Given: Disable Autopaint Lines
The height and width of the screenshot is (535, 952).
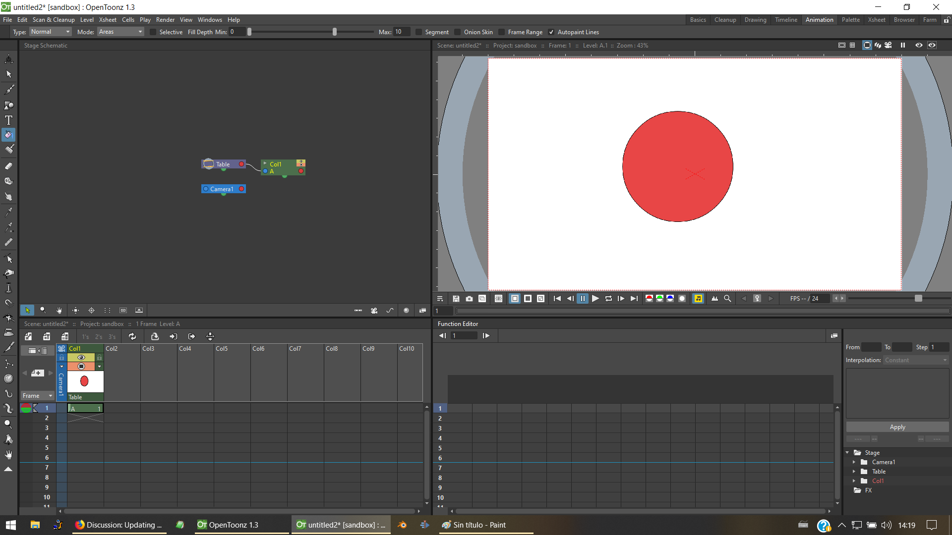Looking at the screenshot, I should 550,32.
